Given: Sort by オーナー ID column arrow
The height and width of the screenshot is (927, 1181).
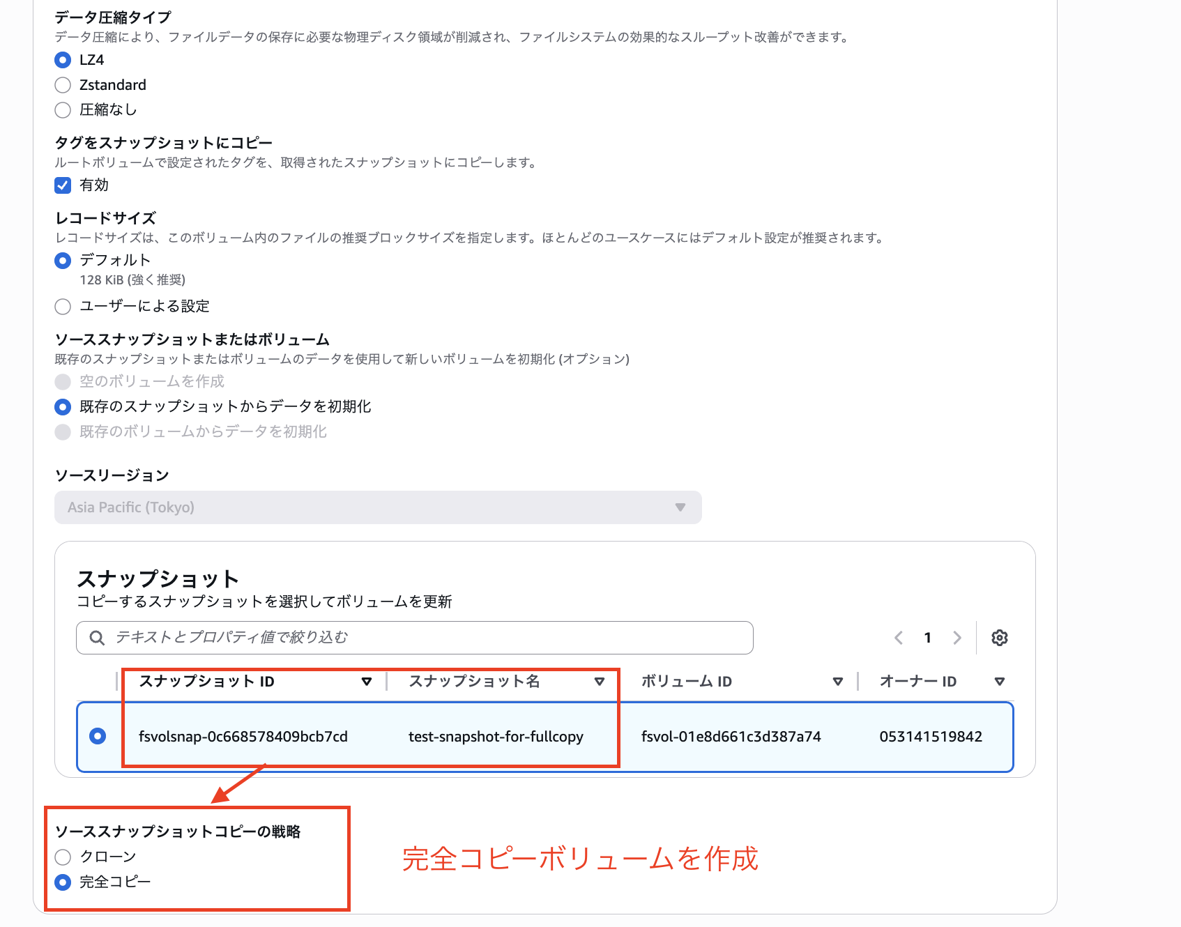Looking at the screenshot, I should [x=1000, y=682].
